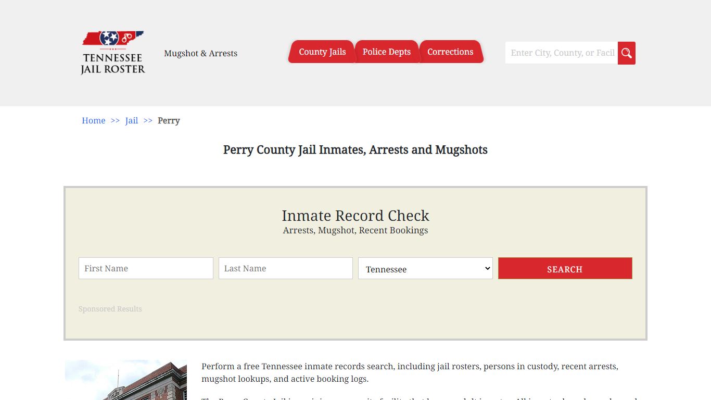
Task: Click the Tennessee Jail Roster logo
Action: (x=113, y=53)
